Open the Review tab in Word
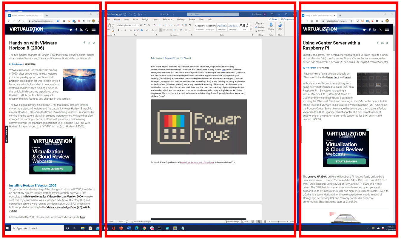 (192, 19)
